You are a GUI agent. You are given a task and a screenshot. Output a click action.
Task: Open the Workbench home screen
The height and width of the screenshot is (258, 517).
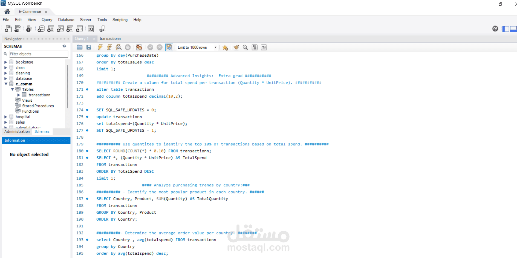pyautogui.click(x=7, y=11)
